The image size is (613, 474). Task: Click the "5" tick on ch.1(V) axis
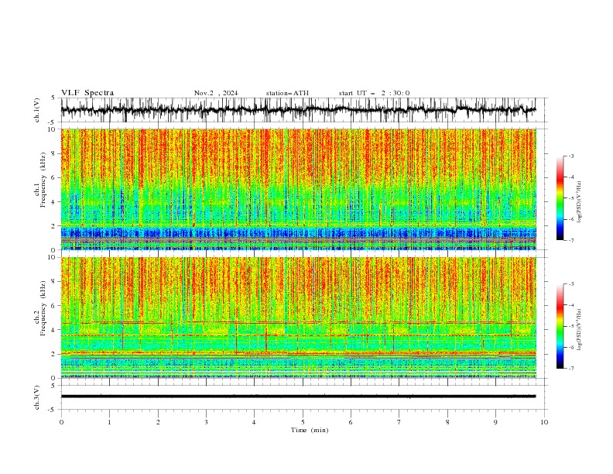pos(53,98)
